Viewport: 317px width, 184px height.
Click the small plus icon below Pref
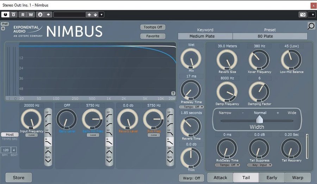click(3, 28)
